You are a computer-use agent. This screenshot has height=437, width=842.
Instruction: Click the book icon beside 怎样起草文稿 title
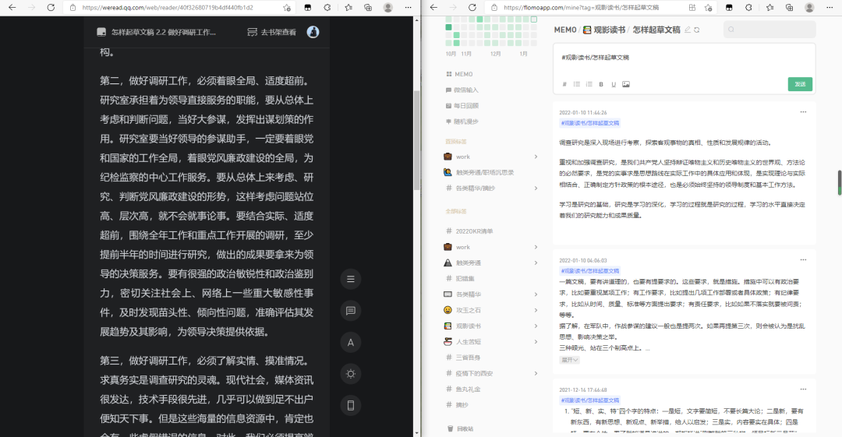(101, 32)
